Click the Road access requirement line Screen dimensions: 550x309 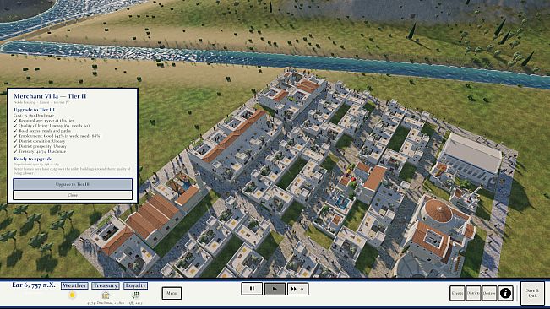(x=42, y=130)
